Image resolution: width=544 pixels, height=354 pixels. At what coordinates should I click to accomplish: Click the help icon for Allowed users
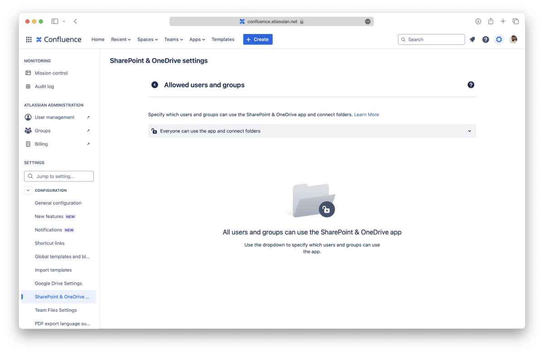(471, 85)
